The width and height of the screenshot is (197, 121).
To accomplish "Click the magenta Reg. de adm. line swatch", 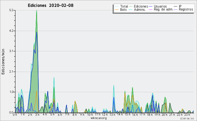I will 150,9.
